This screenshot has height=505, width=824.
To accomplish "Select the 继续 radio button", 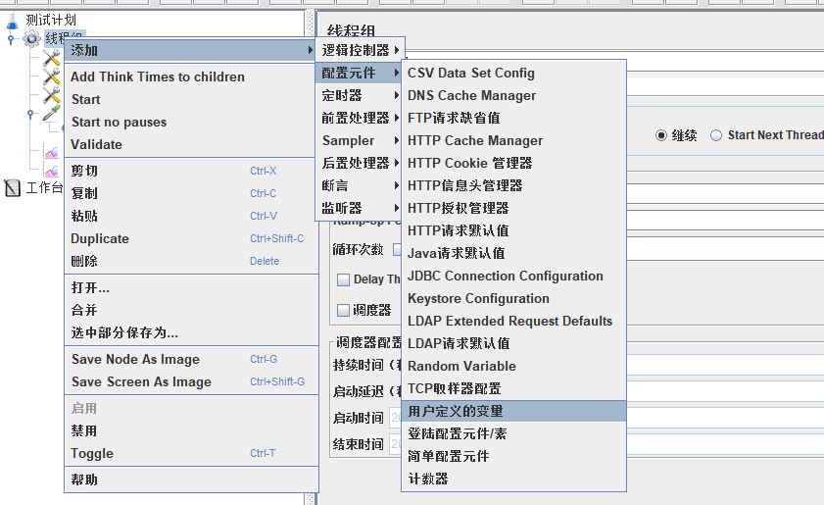I will tap(661, 135).
